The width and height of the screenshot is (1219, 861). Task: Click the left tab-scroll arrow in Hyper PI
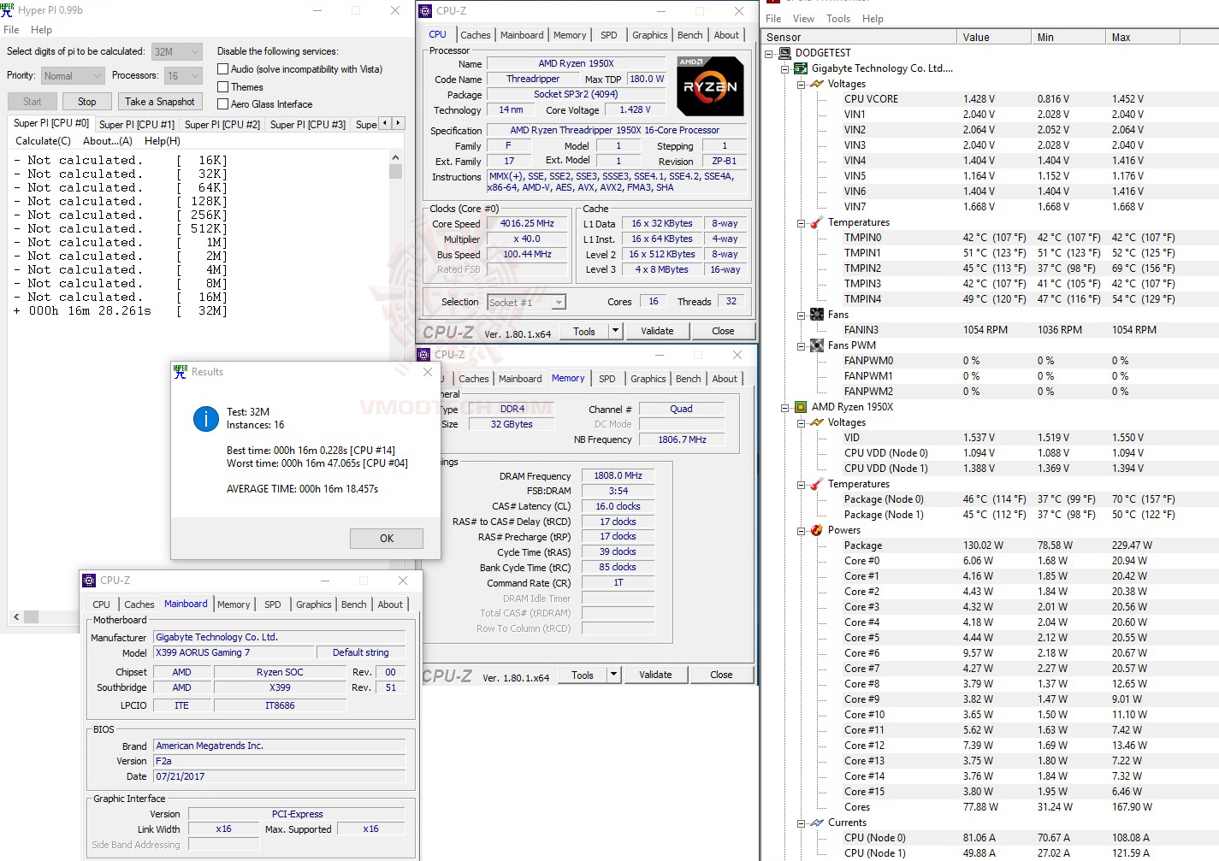385,123
